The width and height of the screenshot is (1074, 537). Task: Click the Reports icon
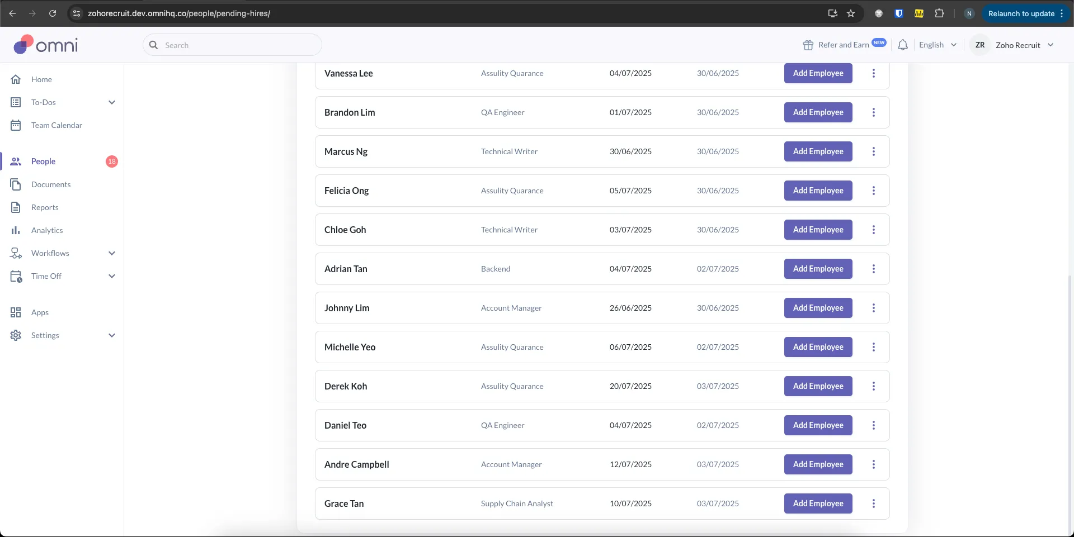click(x=16, y=207)
